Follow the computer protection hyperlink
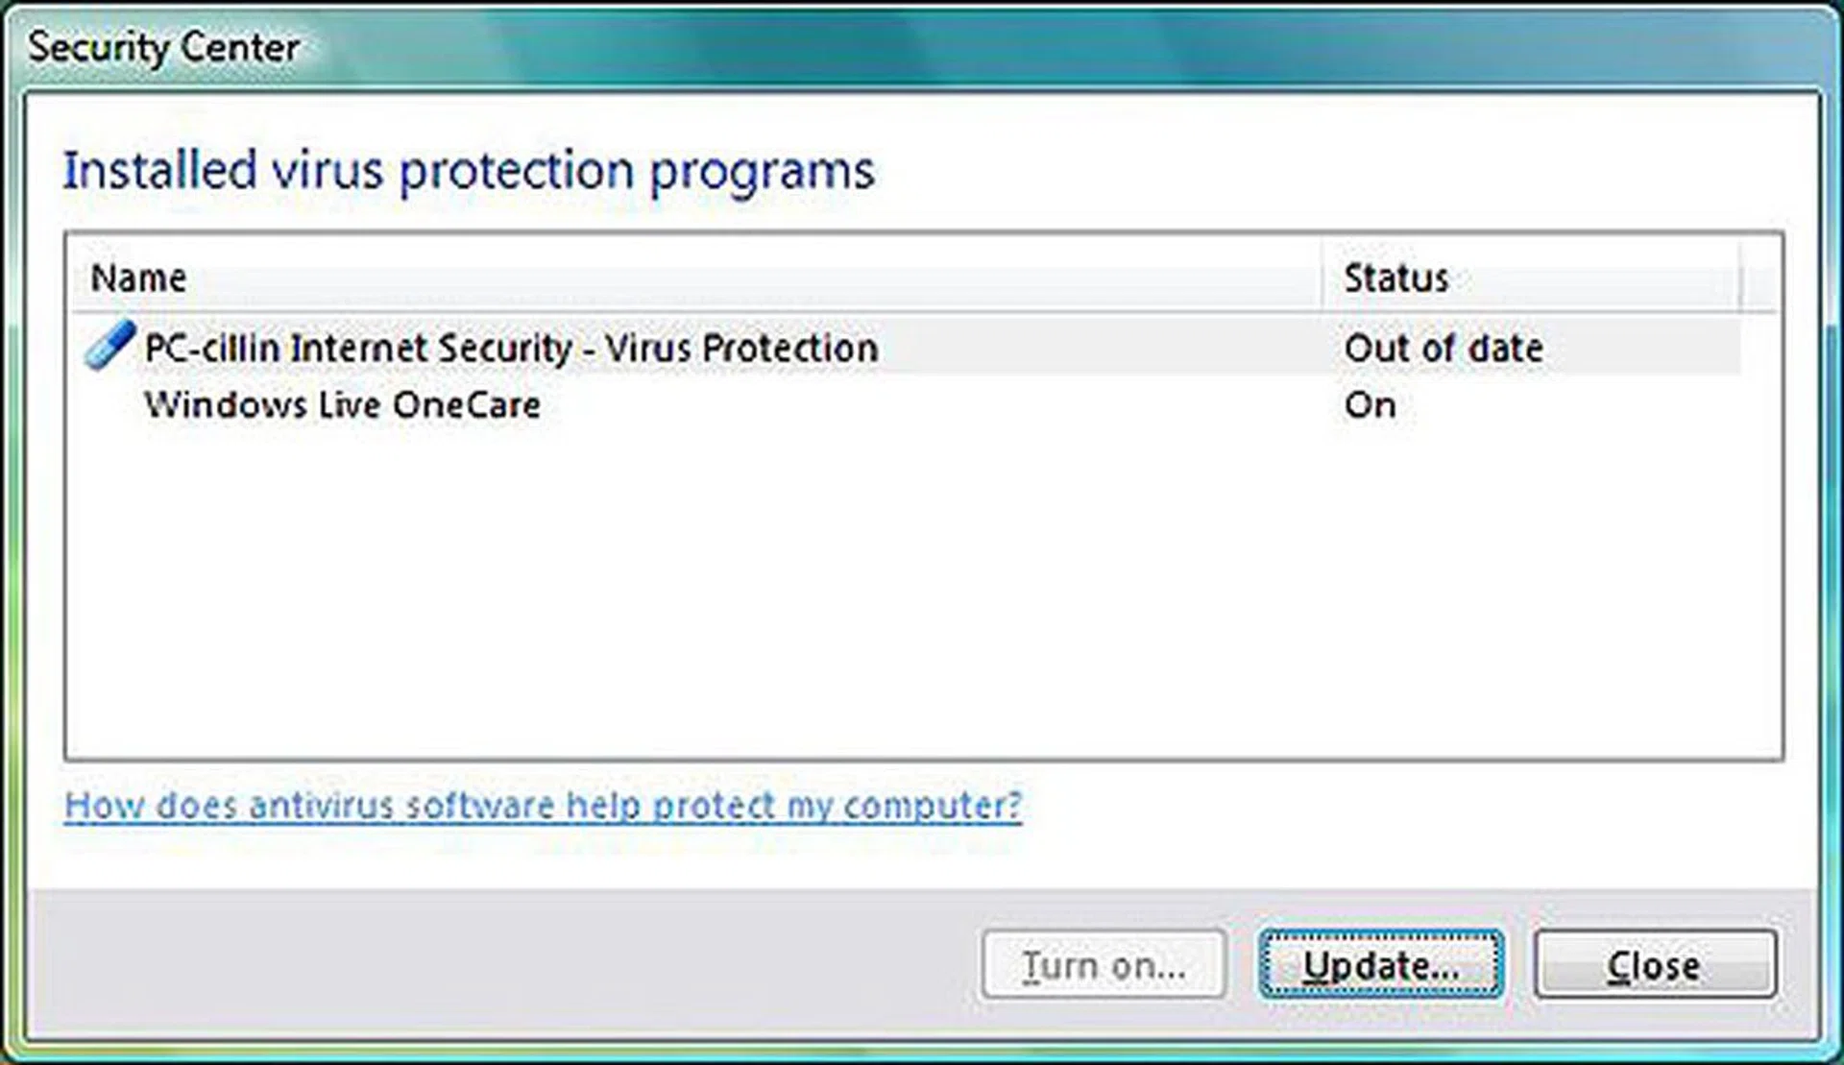Image resolution: width=1844 pixels, height=1065 pixels. click(541, 805)
